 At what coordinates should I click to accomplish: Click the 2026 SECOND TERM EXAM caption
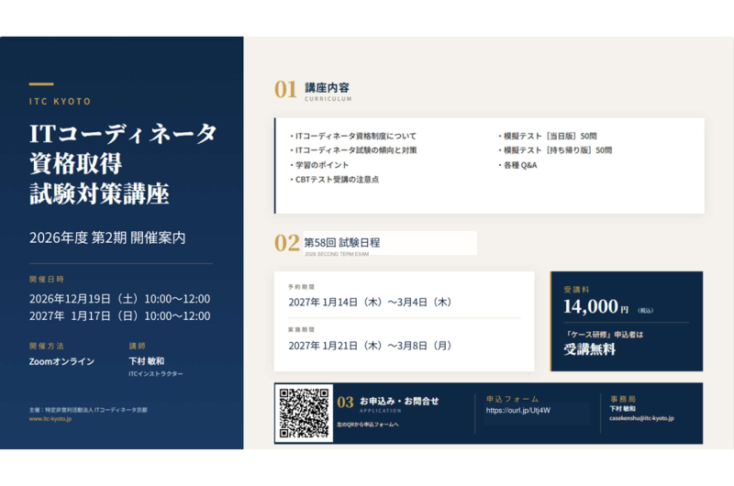click(x=337, y=254)
